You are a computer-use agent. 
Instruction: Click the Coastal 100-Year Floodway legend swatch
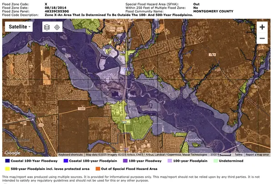click(x=7, y=161)
